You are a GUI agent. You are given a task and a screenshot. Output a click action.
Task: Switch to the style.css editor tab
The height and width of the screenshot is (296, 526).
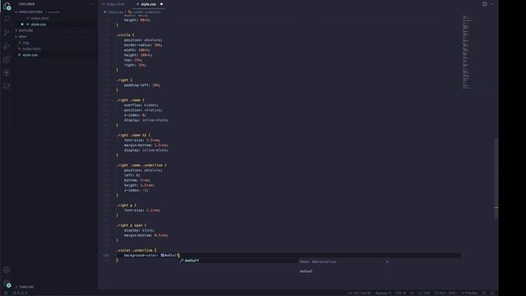[149, 4]
